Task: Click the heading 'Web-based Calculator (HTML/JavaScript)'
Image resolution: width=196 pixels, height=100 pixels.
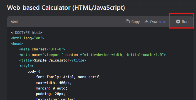Action: tap(66, 8)
